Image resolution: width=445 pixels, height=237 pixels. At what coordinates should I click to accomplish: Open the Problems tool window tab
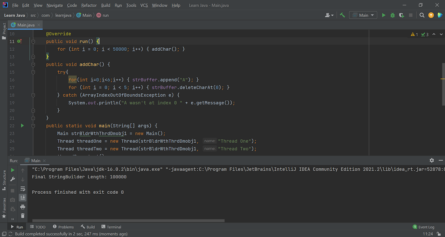pos(63,227)
